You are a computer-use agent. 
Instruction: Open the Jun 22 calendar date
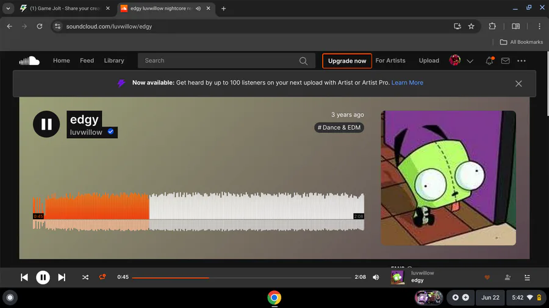(x=490, y=298)
